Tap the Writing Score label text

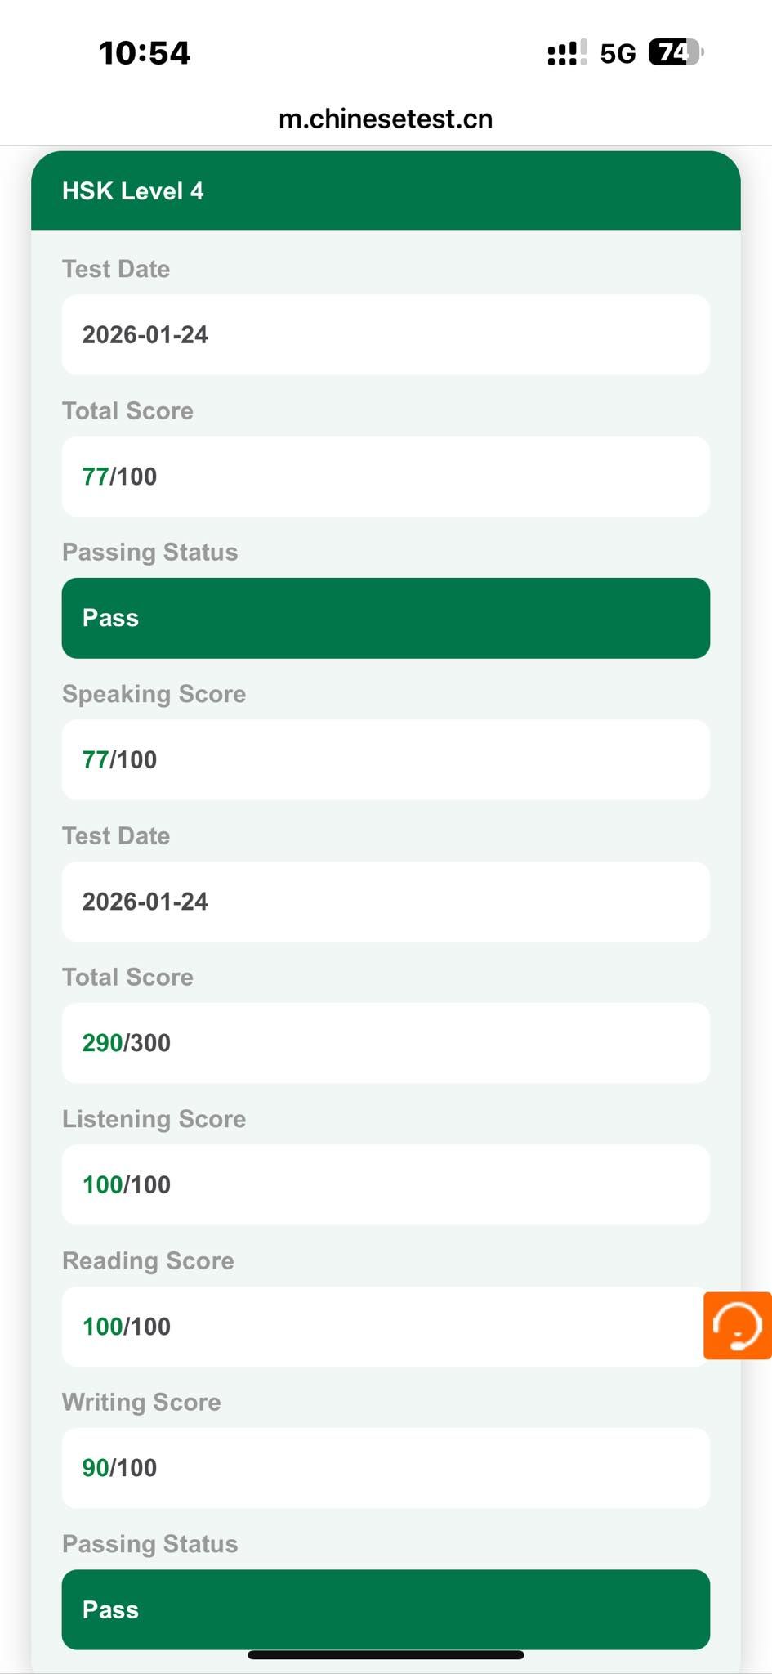pos(141,1402)
